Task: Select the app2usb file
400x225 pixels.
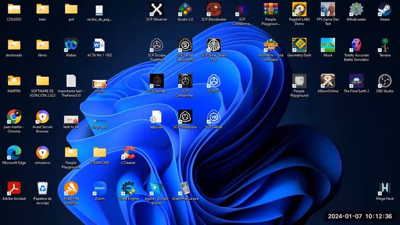Action: coord(156,117)
